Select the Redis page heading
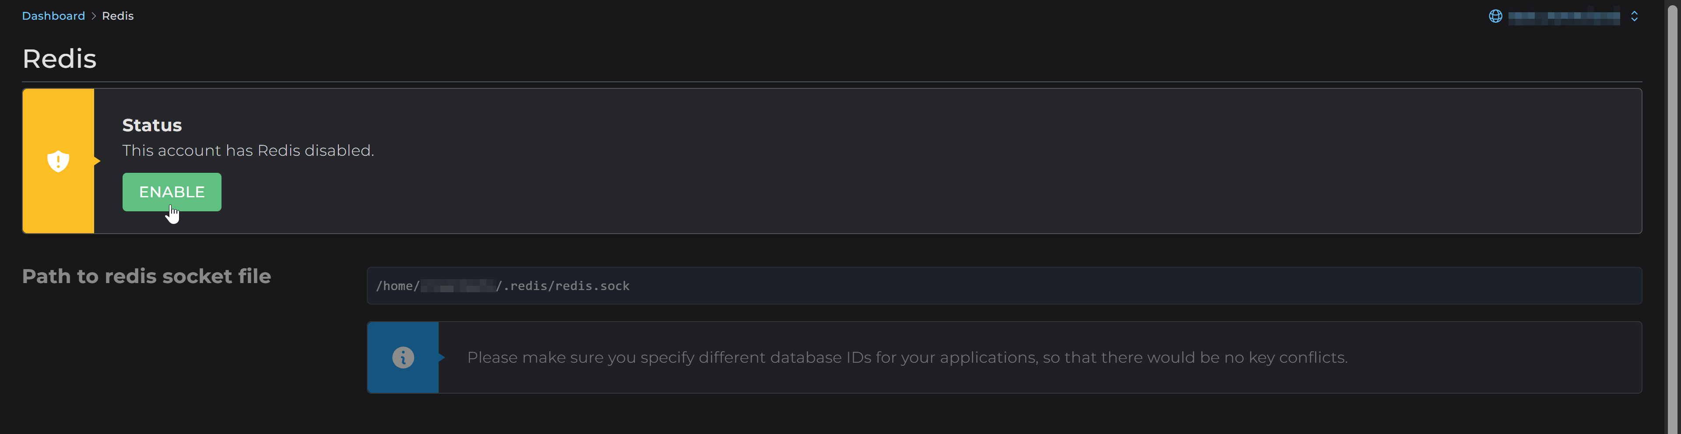This screenshot has height=434, width=1681. click(x=60, y=58)
